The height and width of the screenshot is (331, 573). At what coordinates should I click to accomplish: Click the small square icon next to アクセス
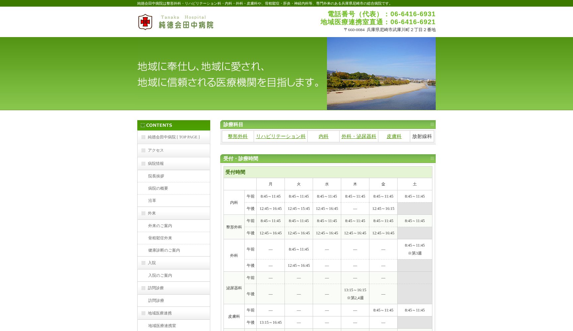coord(143,150)
